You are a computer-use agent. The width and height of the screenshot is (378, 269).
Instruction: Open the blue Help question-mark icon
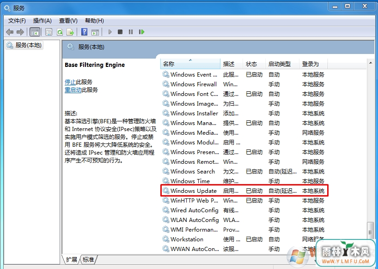[85, 32]
